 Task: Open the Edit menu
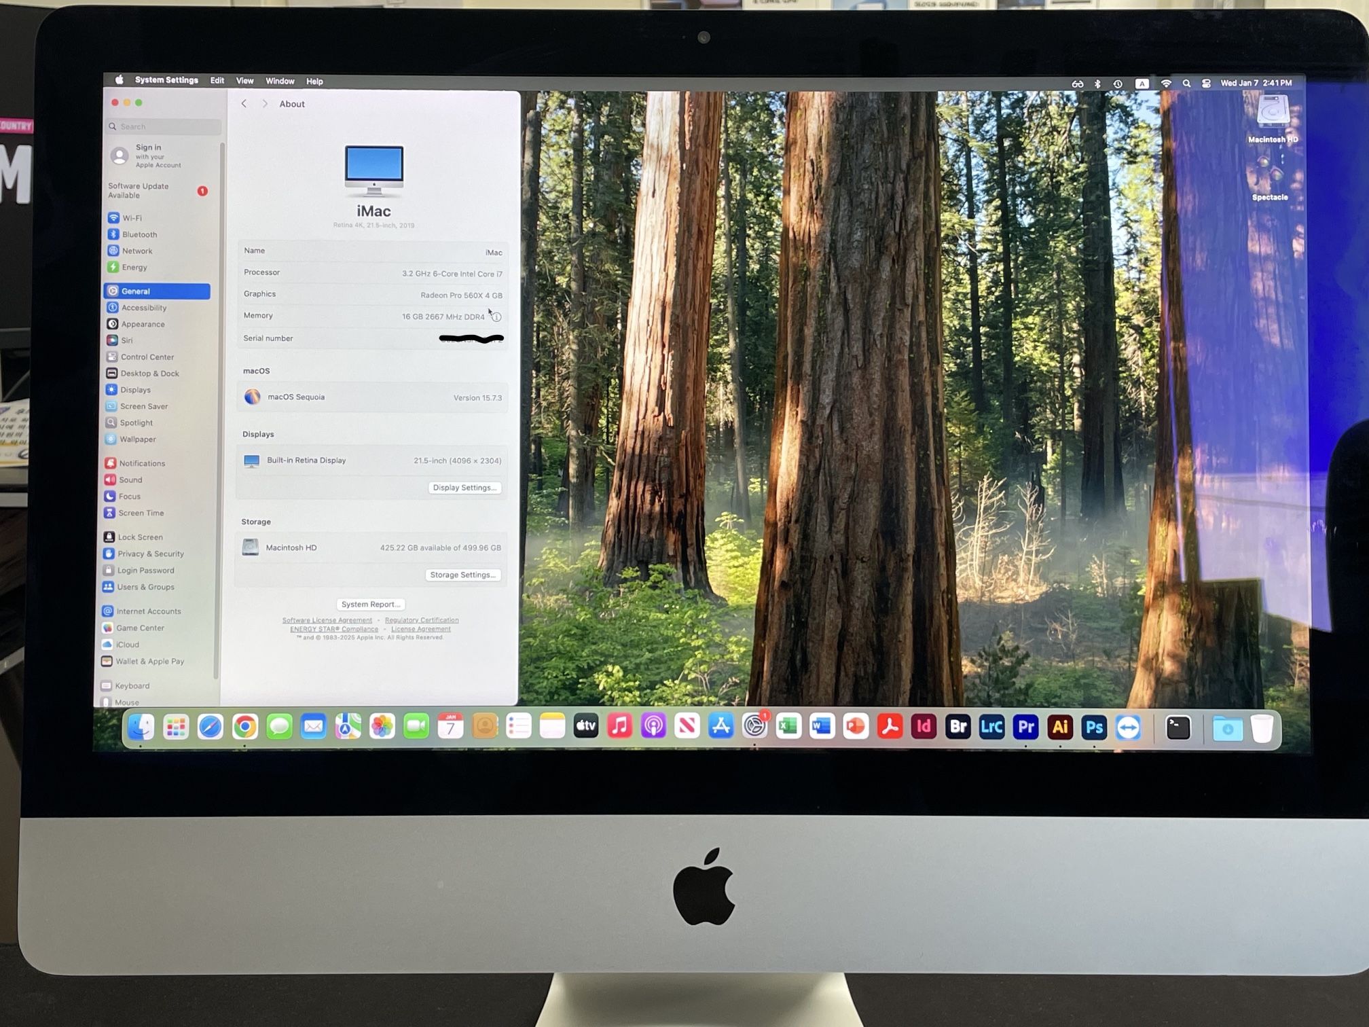pyautogui.click(x=217, y=80)
